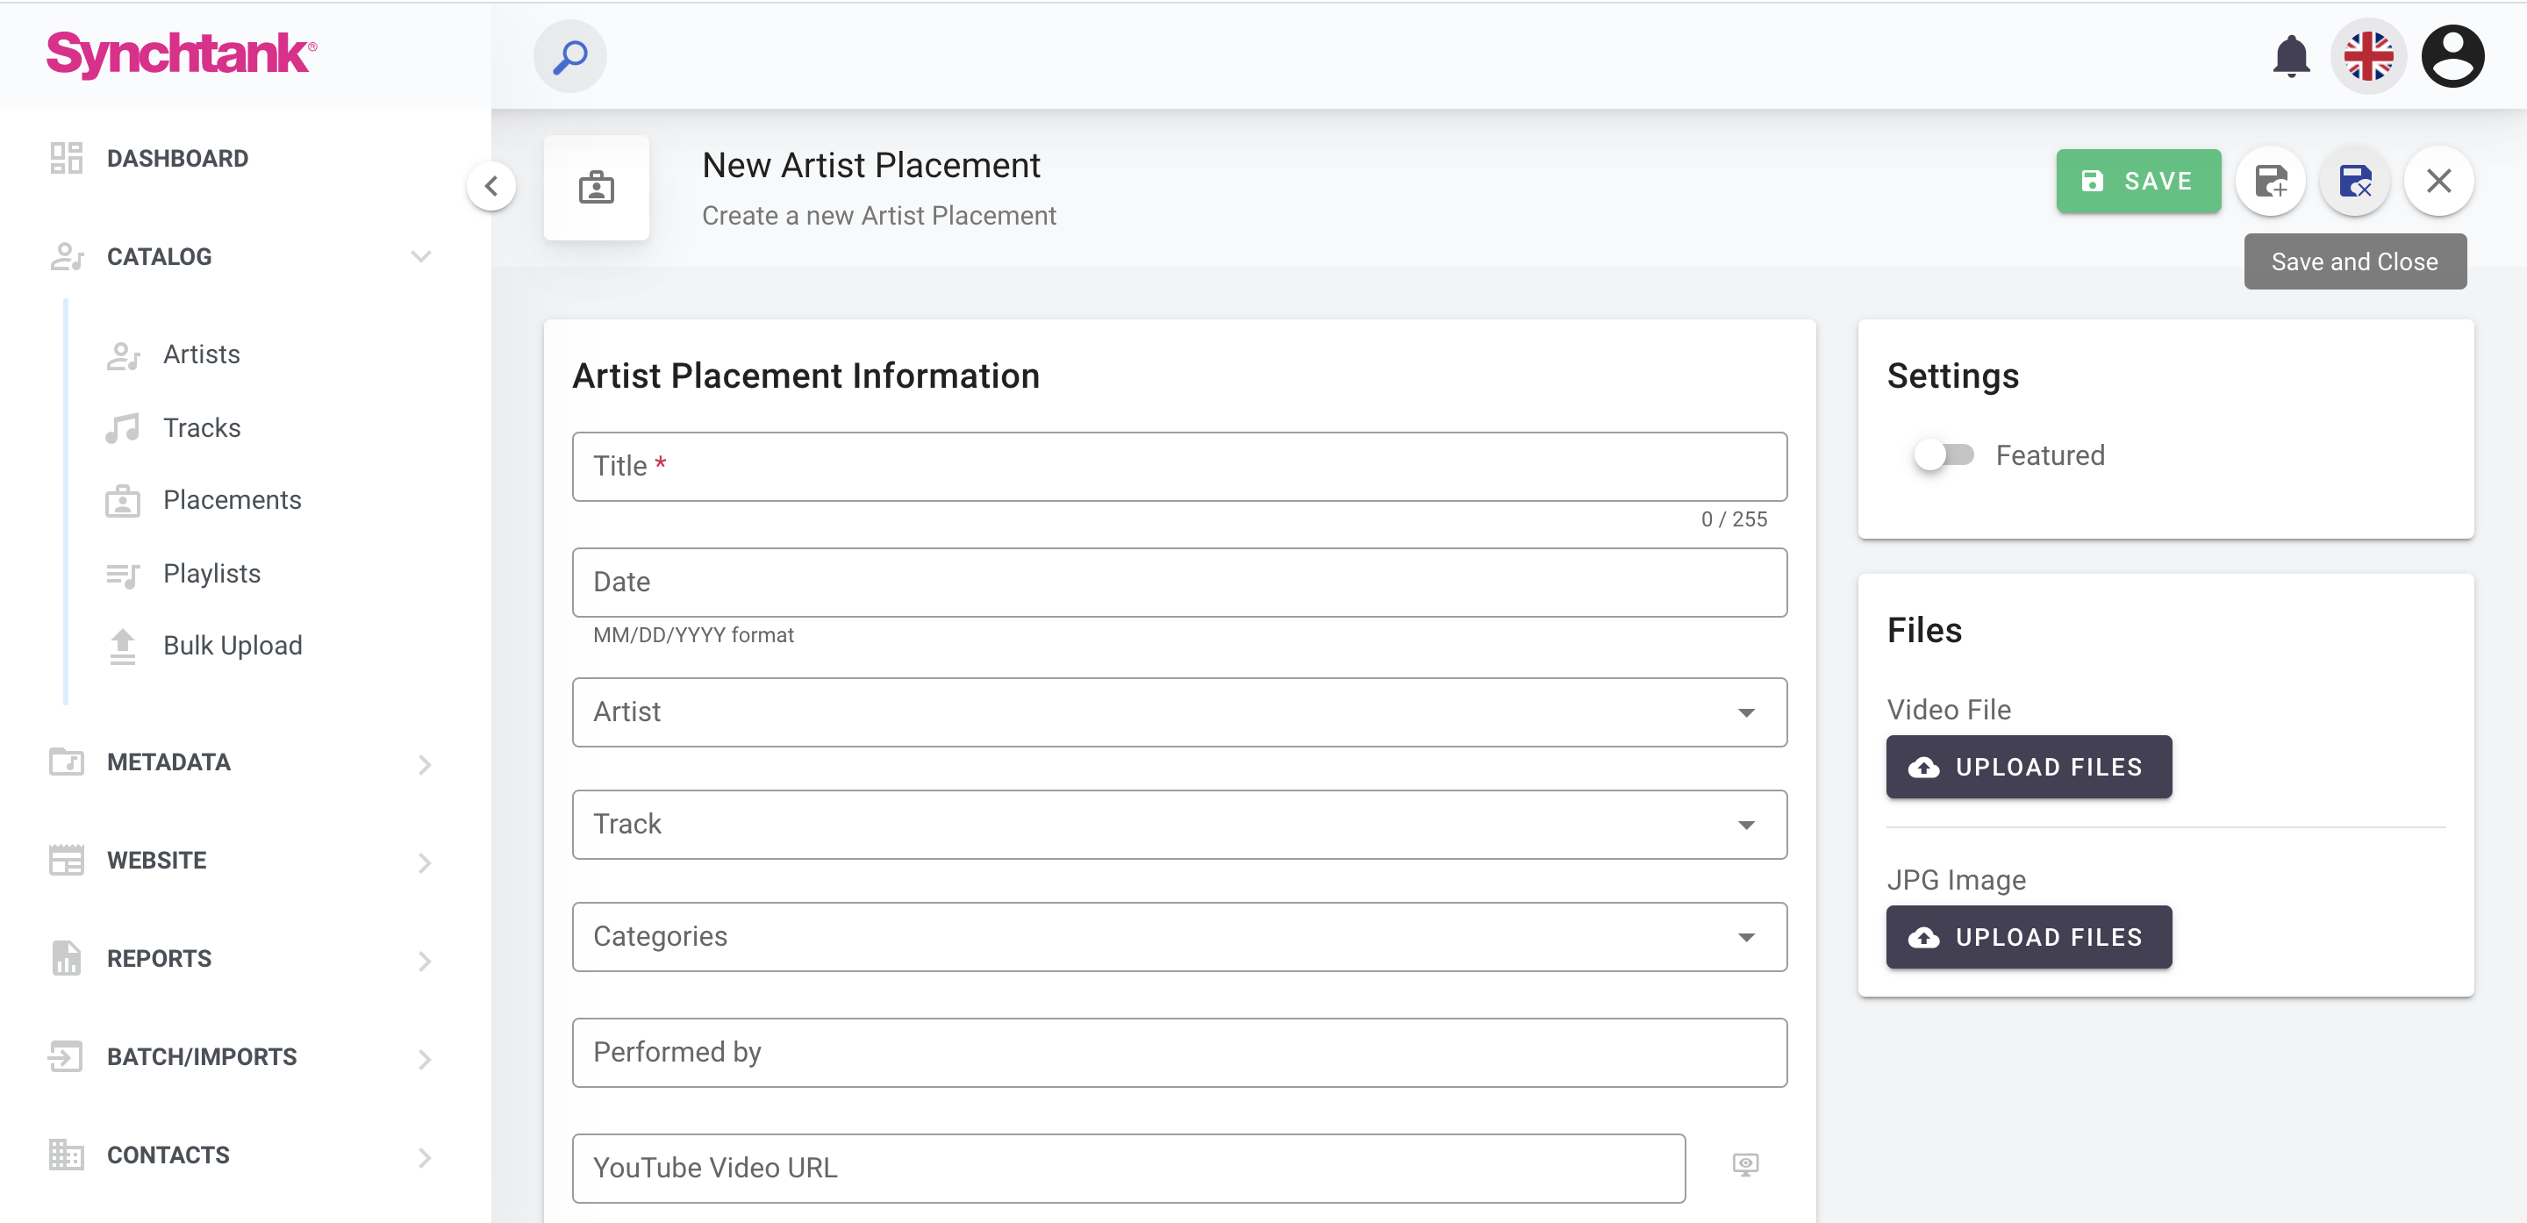Open the Track dropdown
2527x1223 pixels.
pyautogui.click(x=1178, y=825)
